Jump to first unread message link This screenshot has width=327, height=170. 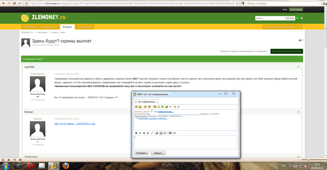[x=243, y=51]
